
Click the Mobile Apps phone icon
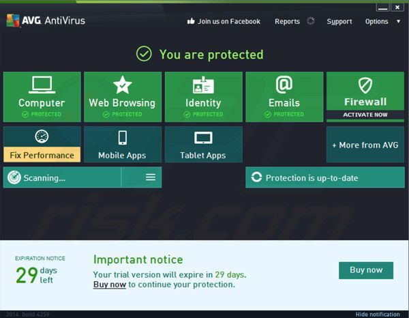(x=122, y=137)
